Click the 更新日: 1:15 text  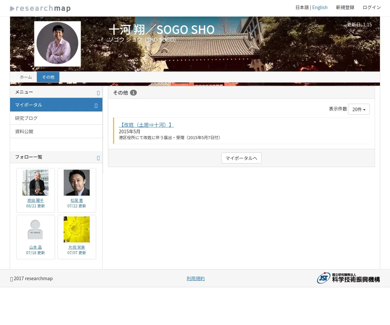pos(359,24)
